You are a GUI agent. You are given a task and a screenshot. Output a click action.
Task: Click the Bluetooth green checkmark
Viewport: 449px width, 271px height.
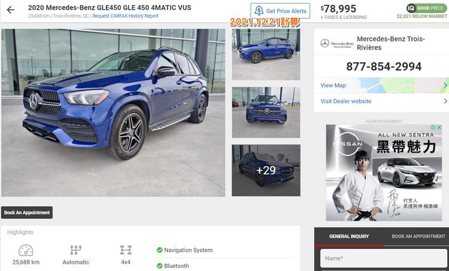(x=159, y=266)
